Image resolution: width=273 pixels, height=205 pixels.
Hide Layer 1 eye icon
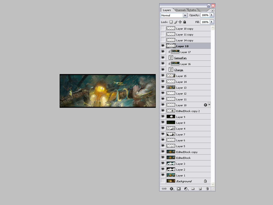pyautogui.click(x=163, y=175)
